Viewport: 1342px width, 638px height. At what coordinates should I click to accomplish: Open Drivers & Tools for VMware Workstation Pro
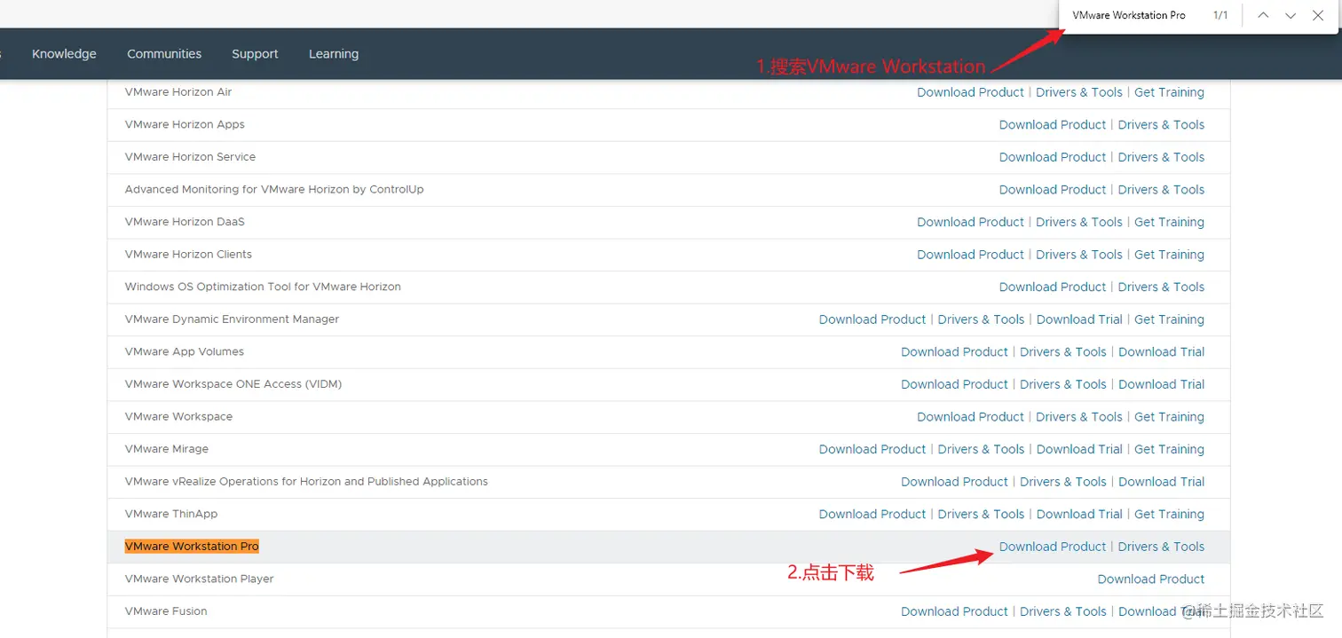tap(1161, 547)
